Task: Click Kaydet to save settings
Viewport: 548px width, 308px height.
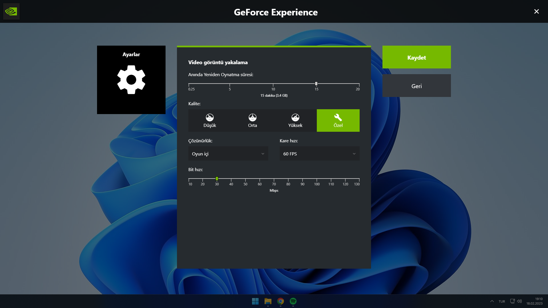Action: pyautogui.click(x=416, y=57)
